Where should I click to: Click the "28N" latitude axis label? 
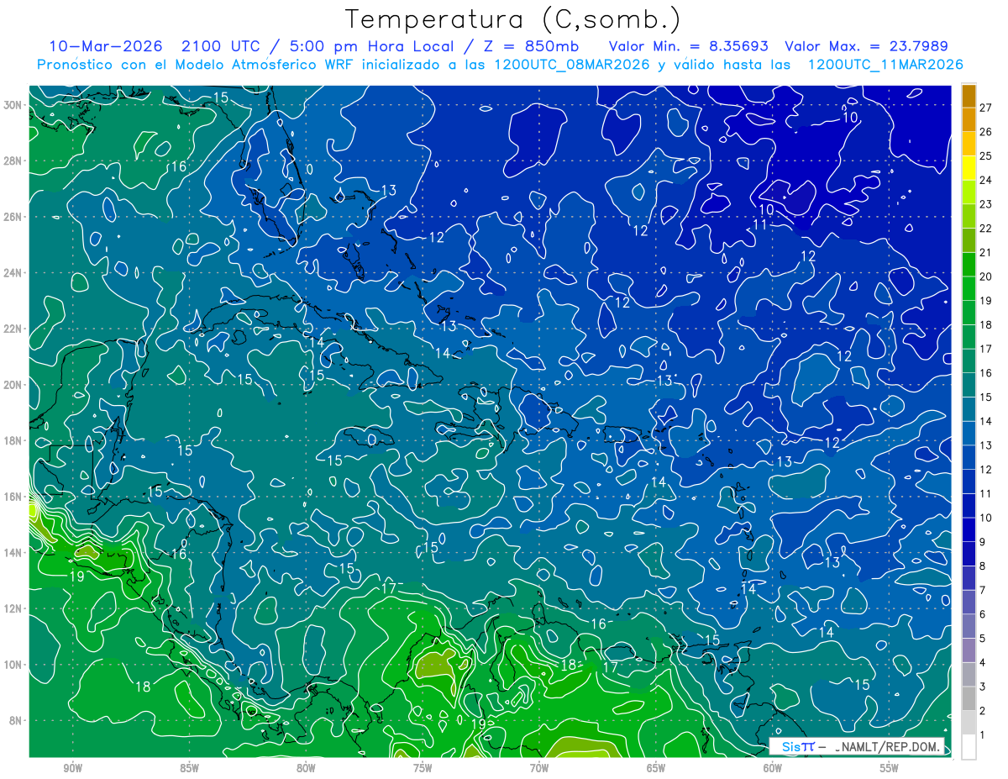coord(13,161)
